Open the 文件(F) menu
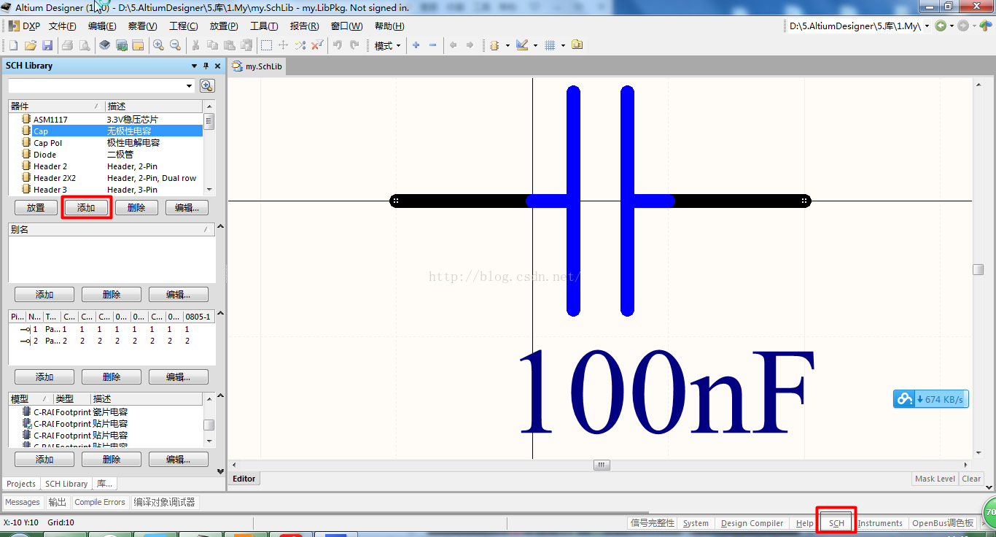The image size is (996, 537). pos(63,26)
